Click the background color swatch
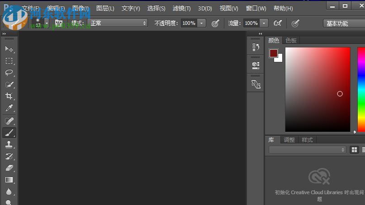Screen dimensions: 365x205 coord(280,59)
